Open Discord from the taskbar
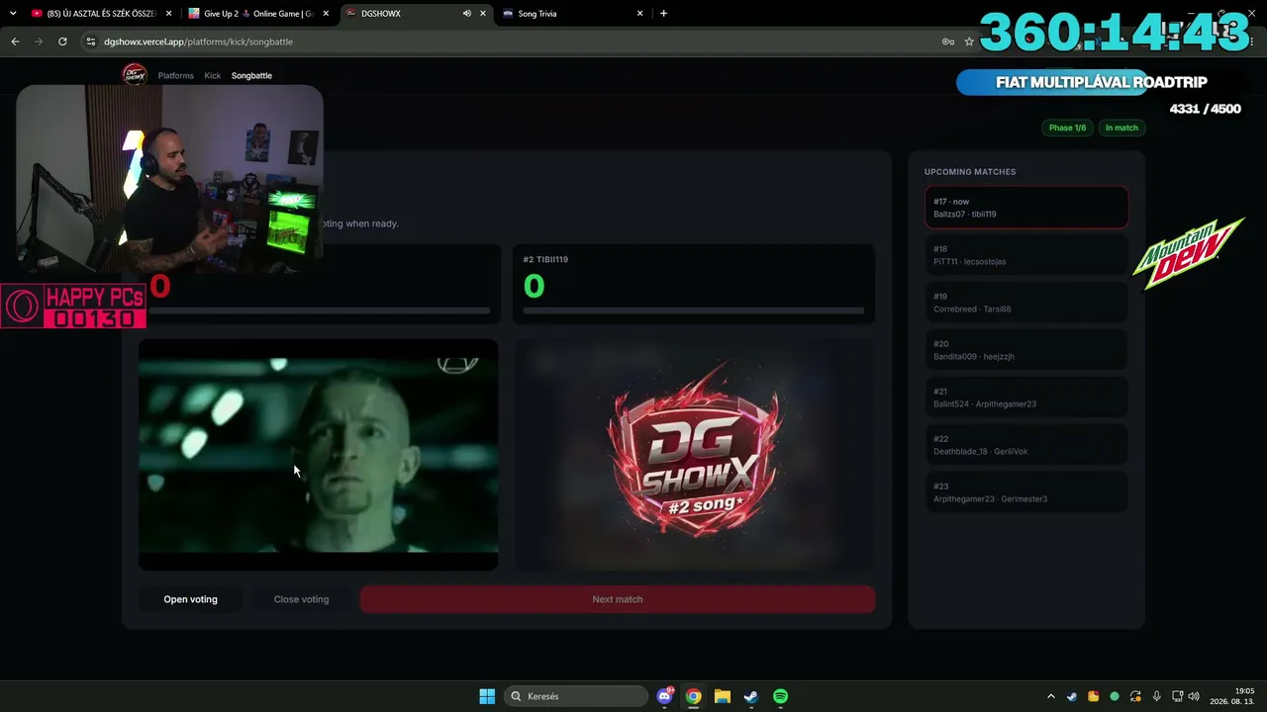The image size is (1267, 712). point(665,696)
